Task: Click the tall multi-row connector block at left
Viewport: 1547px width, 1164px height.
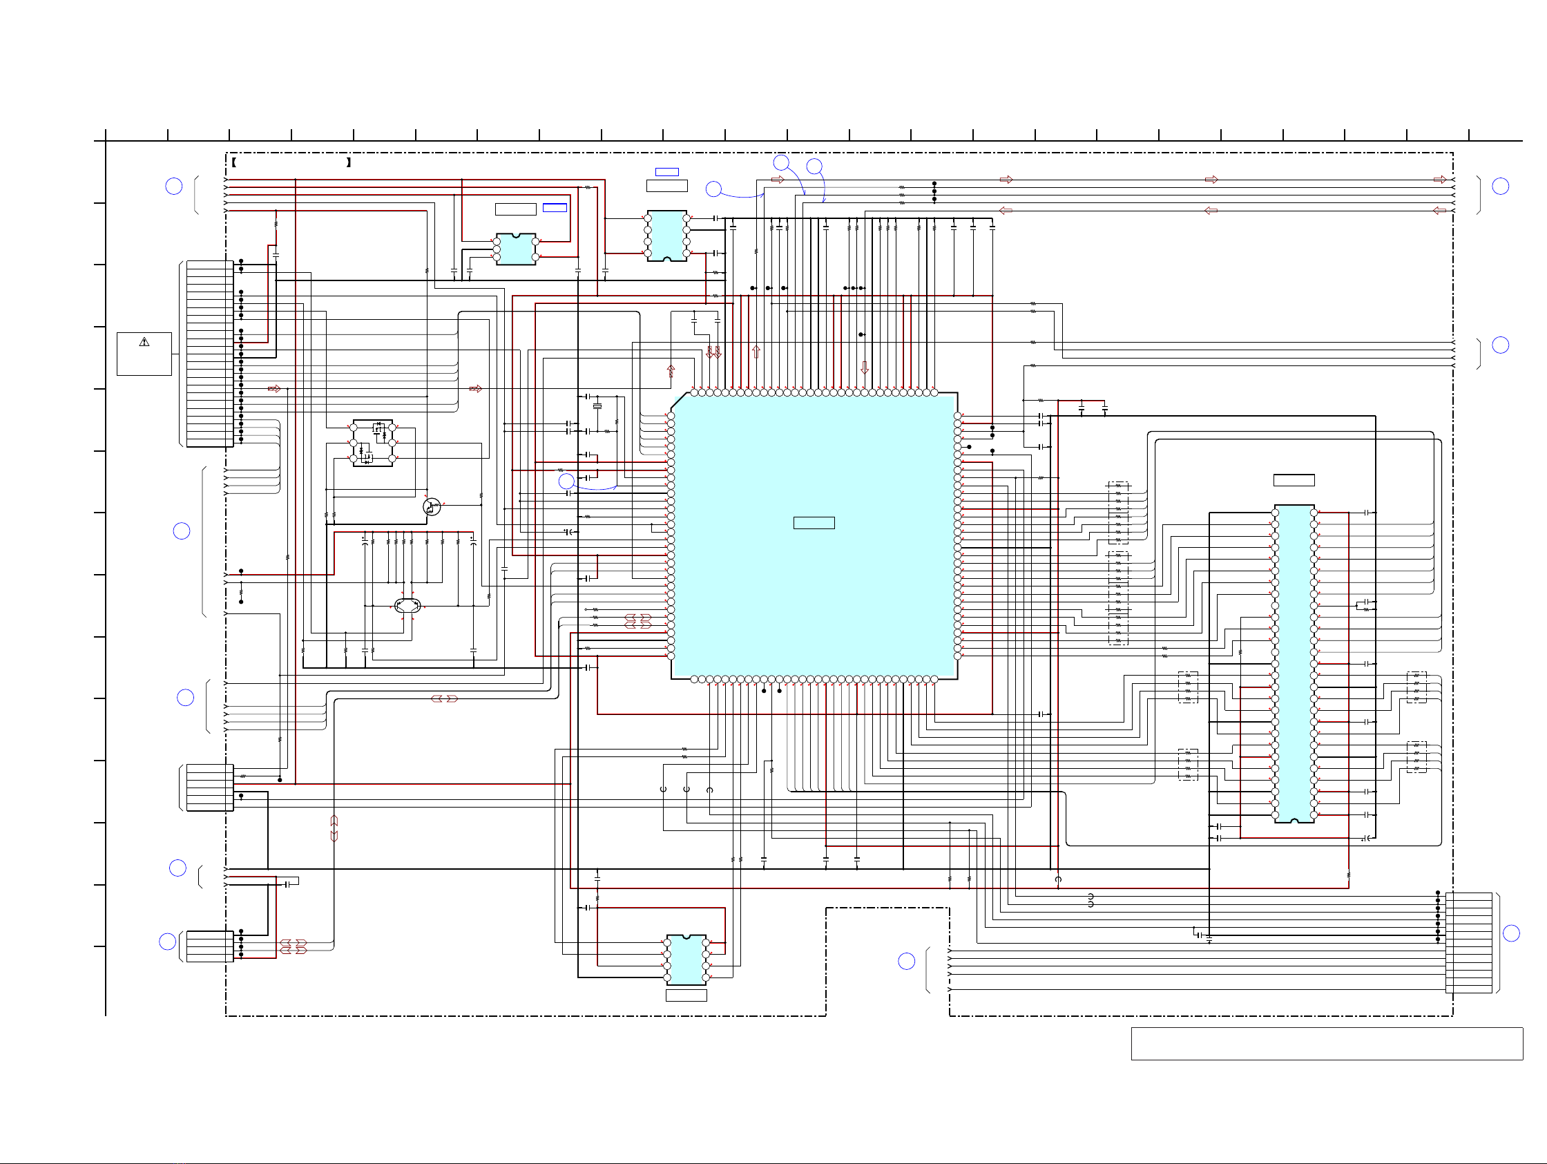Action: (210, 353)
